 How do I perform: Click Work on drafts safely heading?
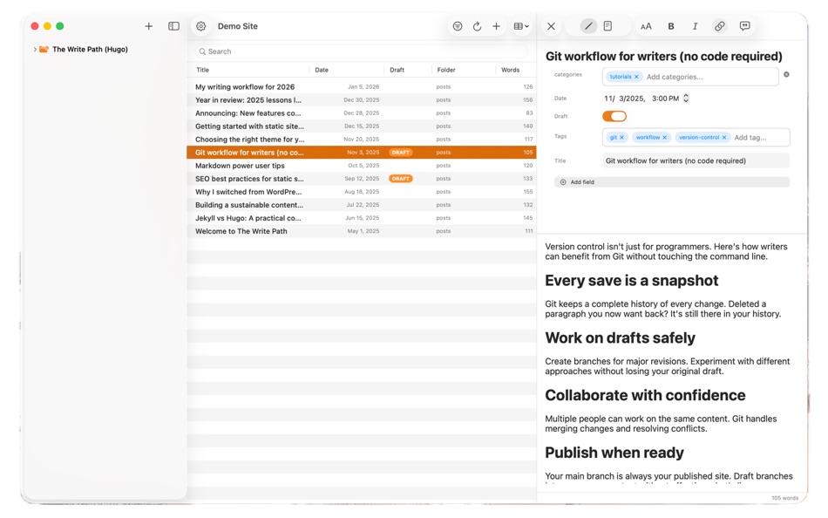(620, 337)
